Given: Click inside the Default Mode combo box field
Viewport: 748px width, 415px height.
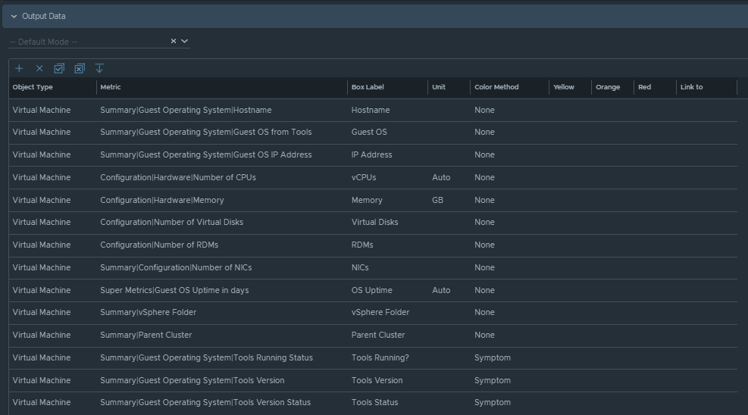Looking at the screenshot, I should click(x=83, y=42).
